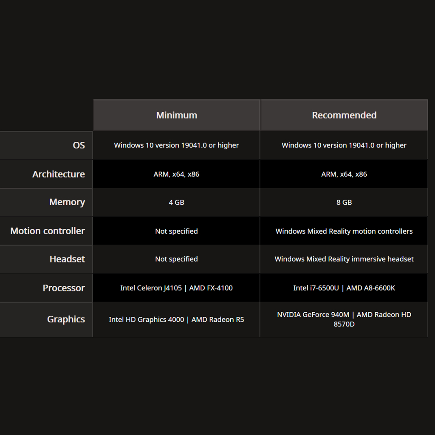Click the Memory row label
The image size is (435, 435).
pos(67,202)
